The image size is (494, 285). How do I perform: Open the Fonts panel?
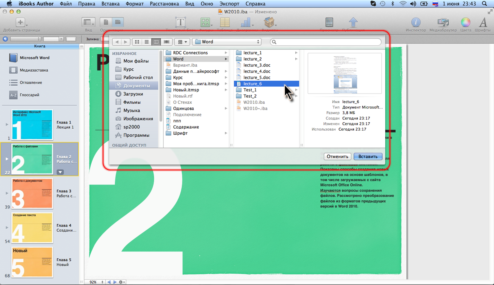pos(483,22)
